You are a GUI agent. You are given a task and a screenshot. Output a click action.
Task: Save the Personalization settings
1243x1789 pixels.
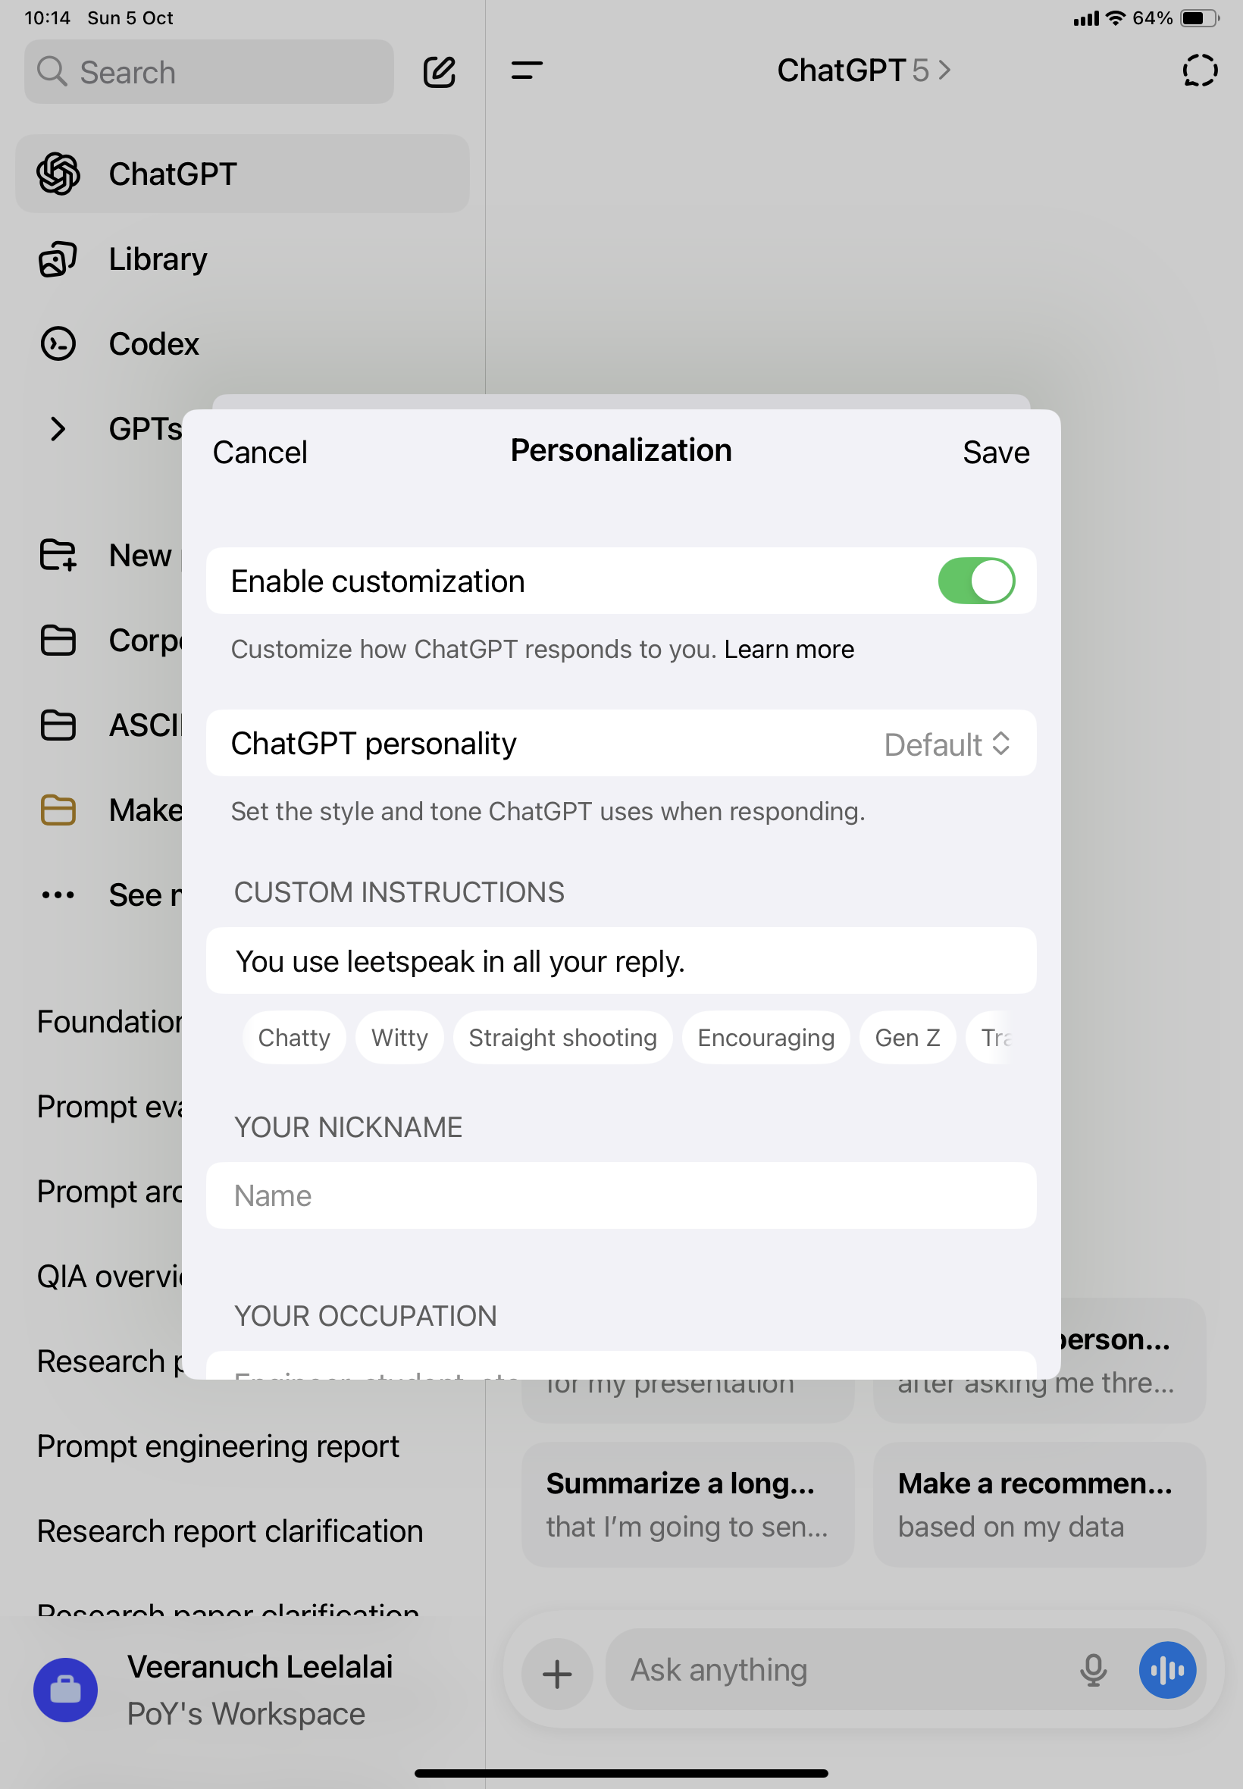click(996, 453)
